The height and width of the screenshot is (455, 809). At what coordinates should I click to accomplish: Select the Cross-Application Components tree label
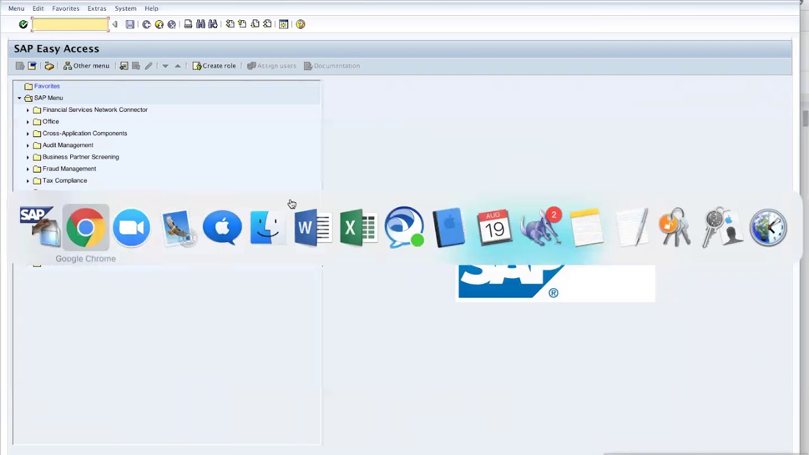click(85, 133)
